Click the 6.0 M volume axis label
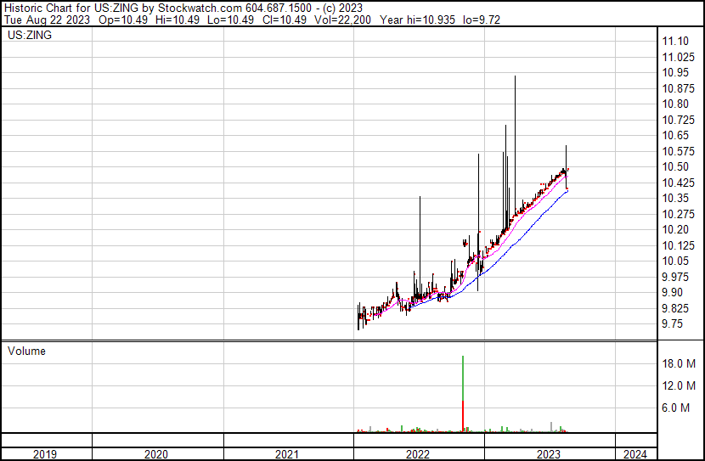The image size is (705, 461). [x=679, y=408]
